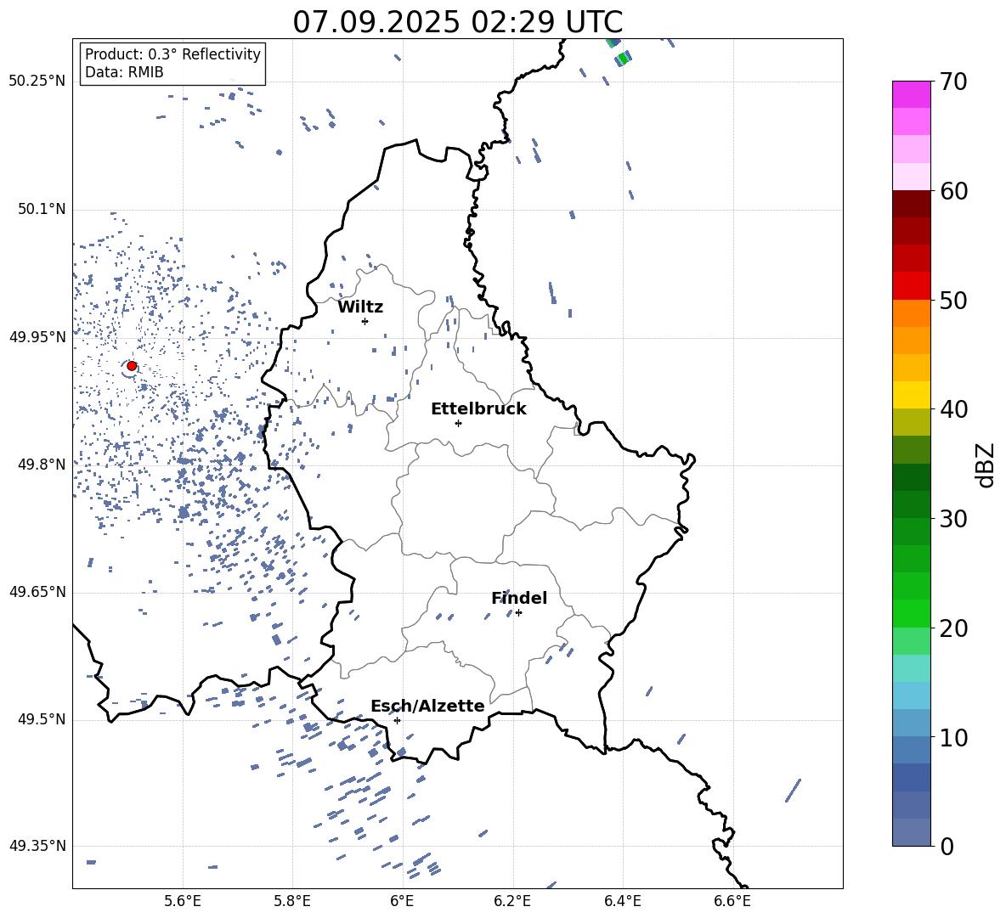Click the colorbar tick label 30
Viewport: 1006px width, 918px height.
coord(952,519)
